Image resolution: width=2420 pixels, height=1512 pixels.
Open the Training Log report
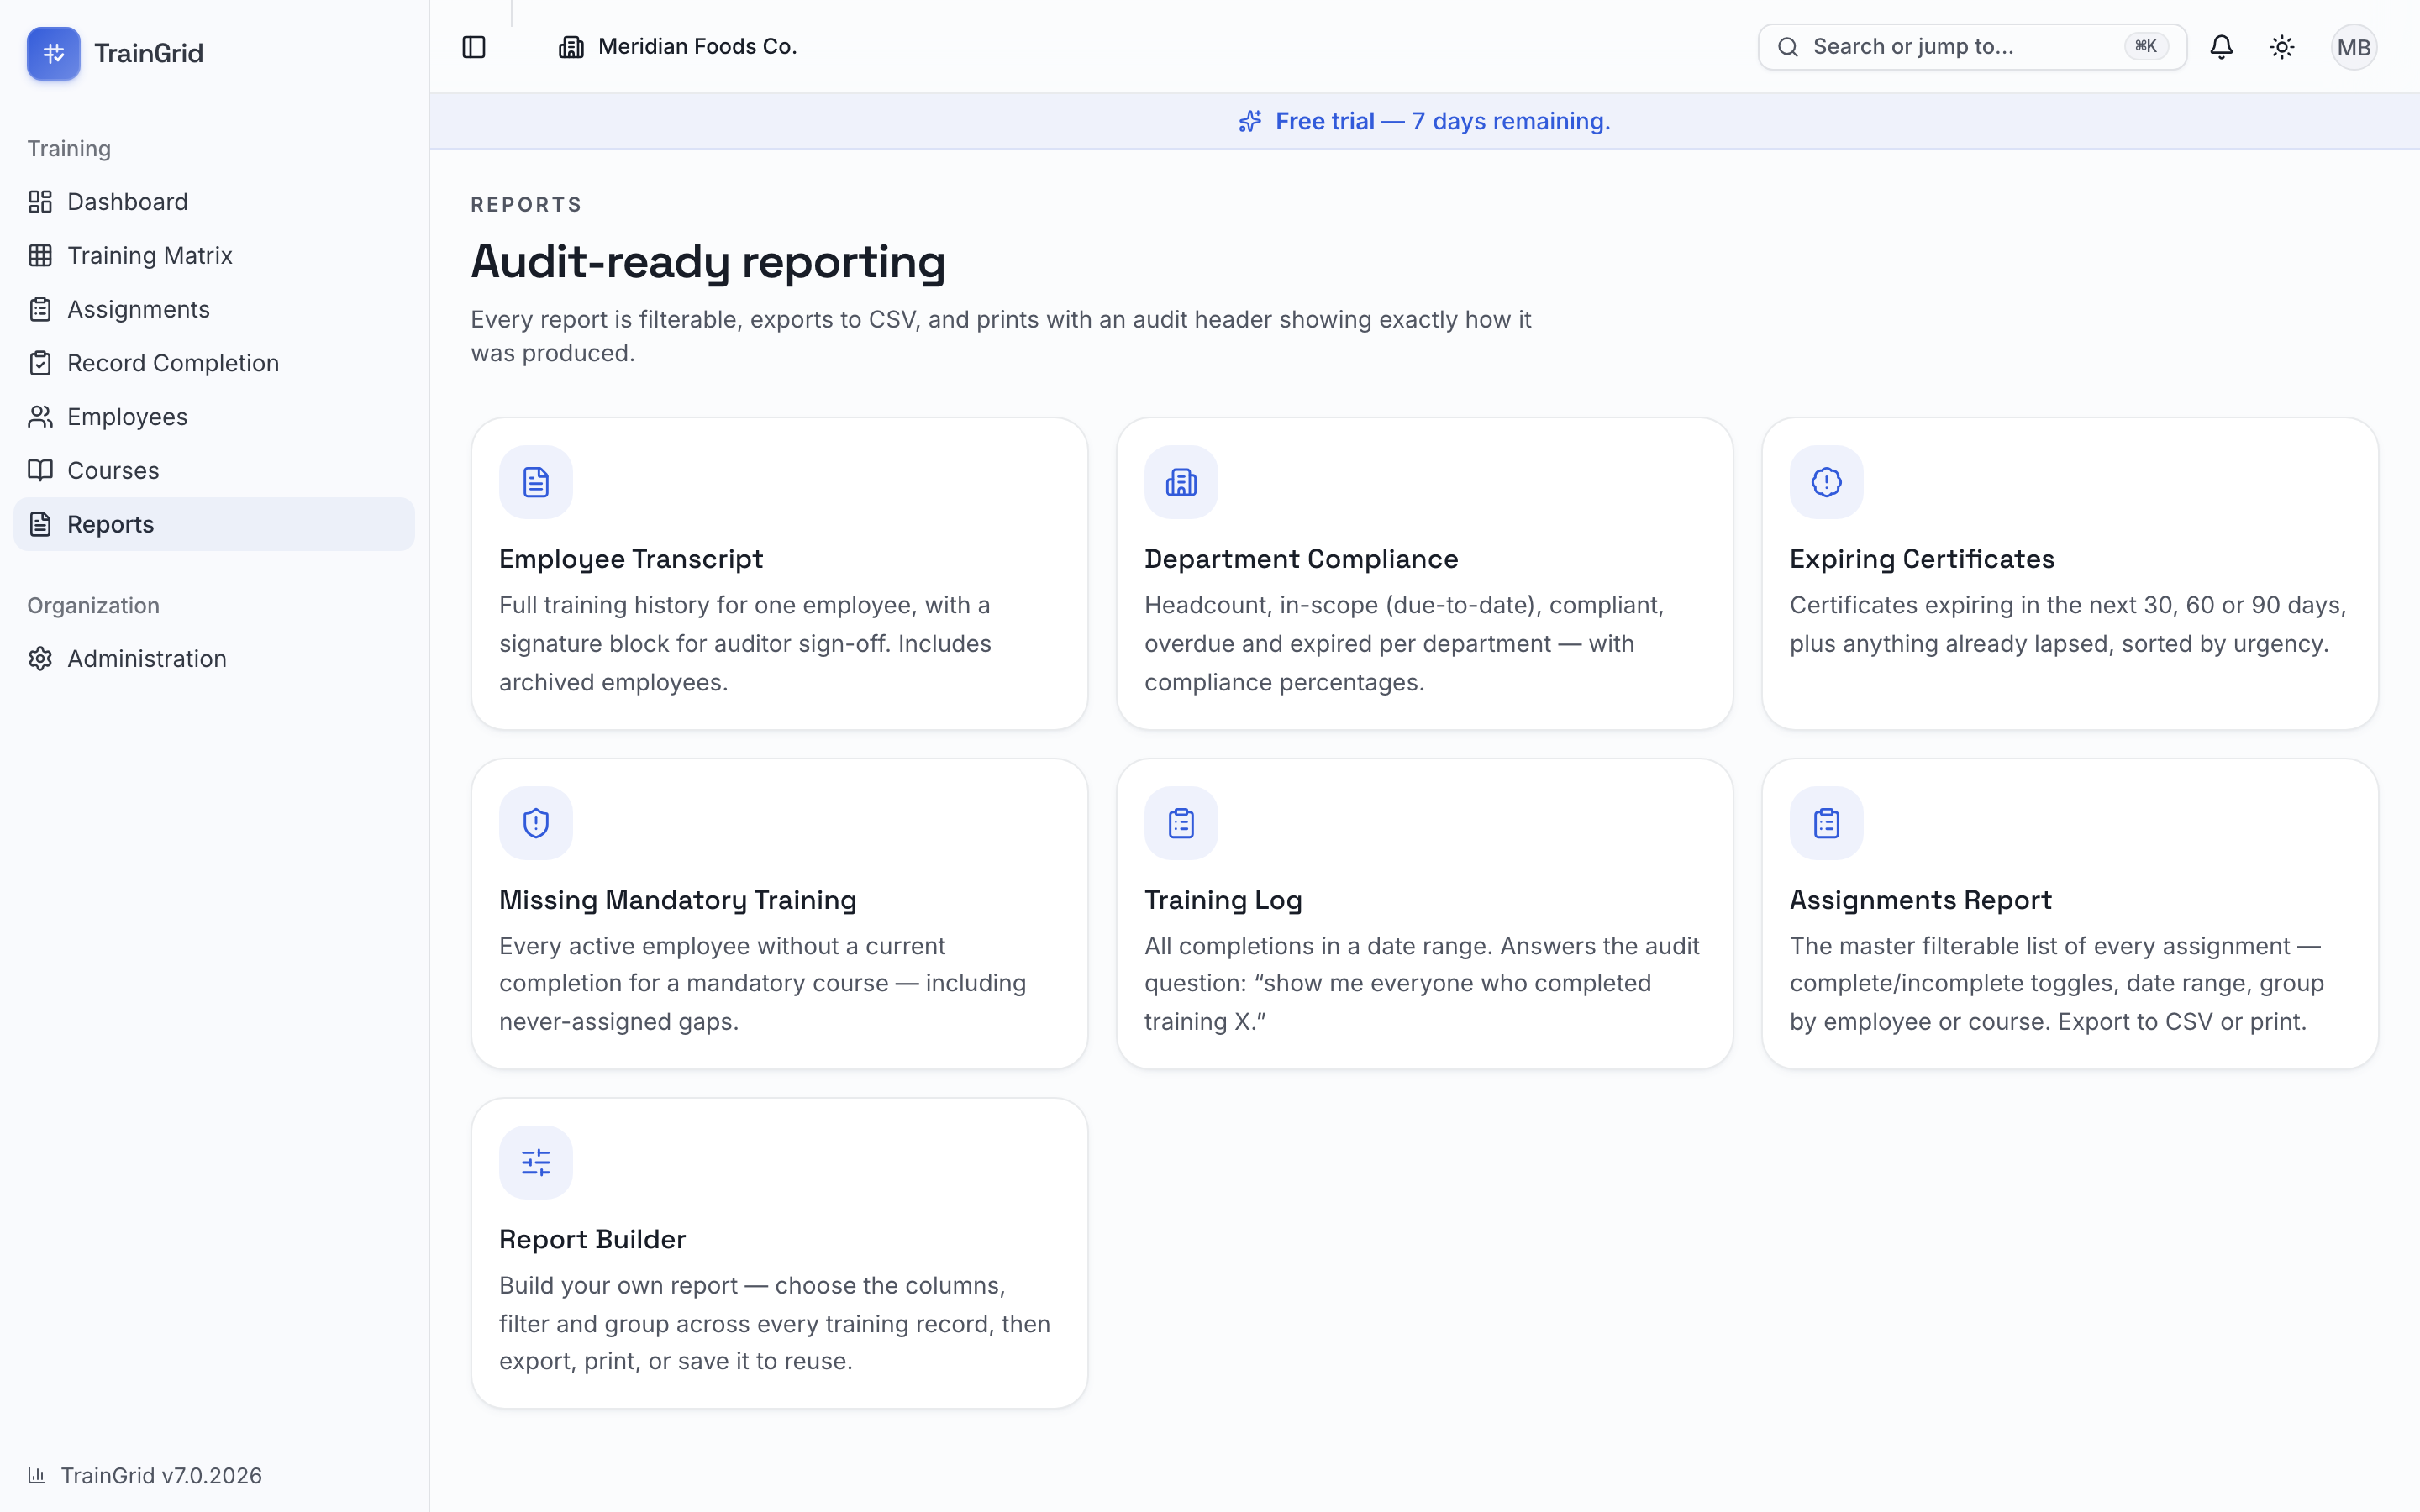coord(1424,914)
